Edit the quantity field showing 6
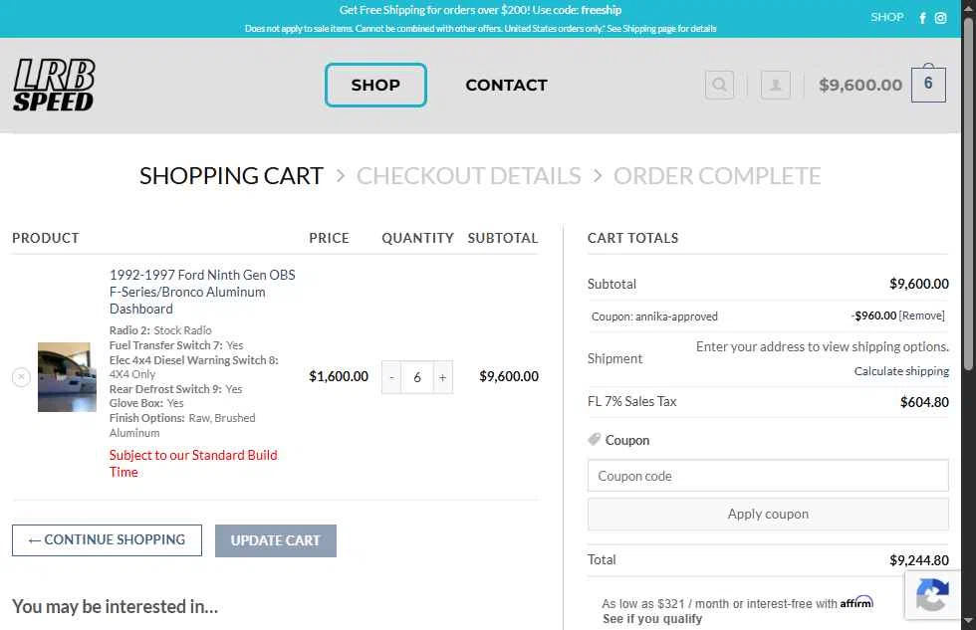976x630 pixels. point(417,377)
